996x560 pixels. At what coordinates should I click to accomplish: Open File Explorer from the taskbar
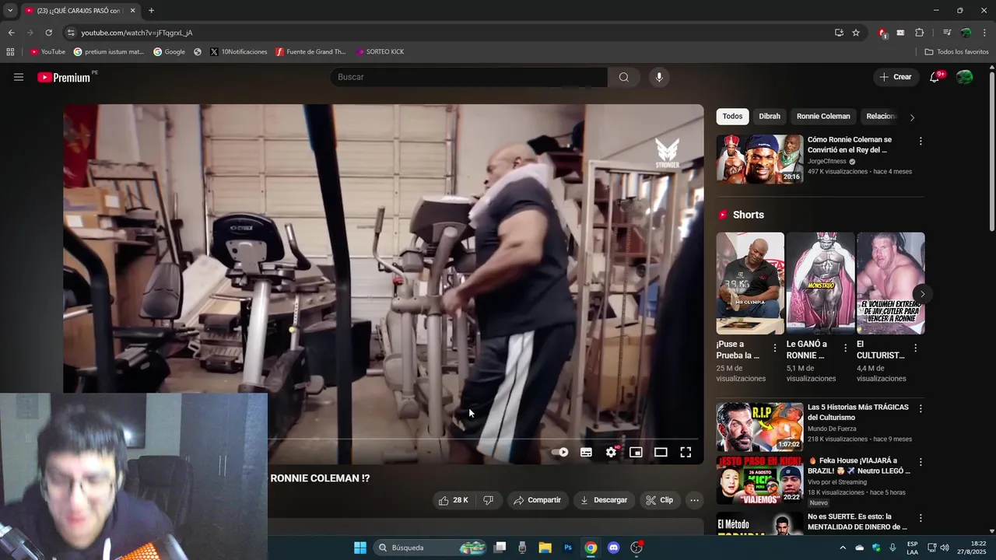545,548
